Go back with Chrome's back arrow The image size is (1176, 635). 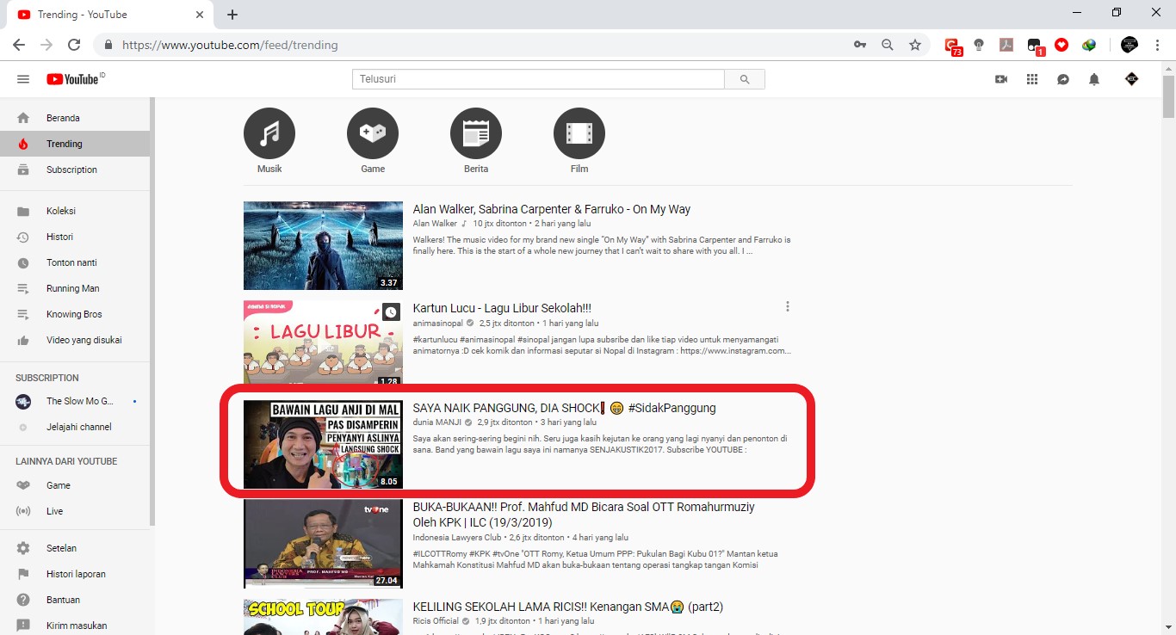(x=19, y=45)
